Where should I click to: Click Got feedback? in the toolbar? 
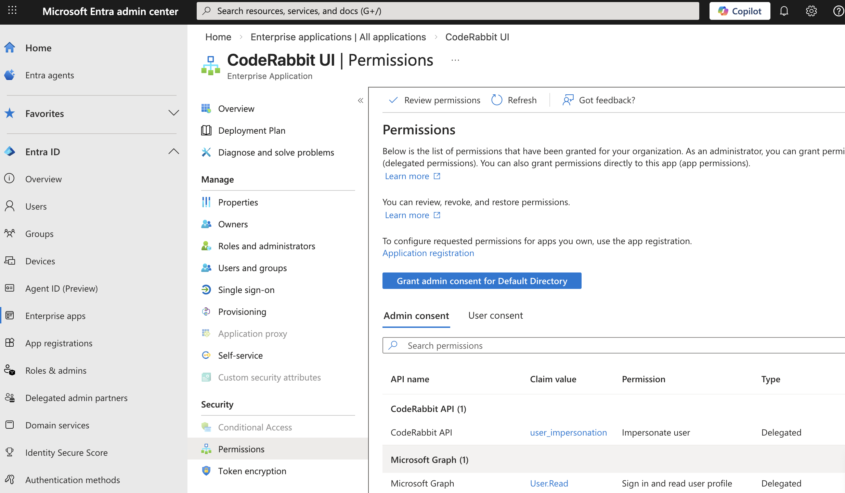599,100
